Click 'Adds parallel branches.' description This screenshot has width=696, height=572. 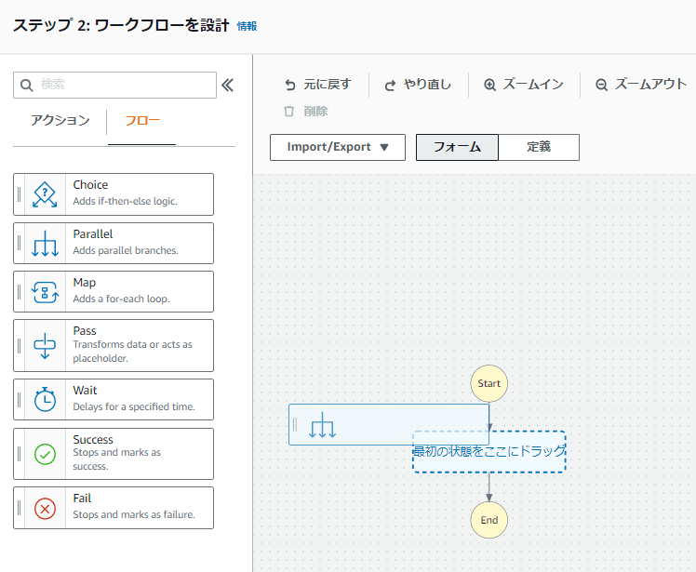click(x=126, y=250)
